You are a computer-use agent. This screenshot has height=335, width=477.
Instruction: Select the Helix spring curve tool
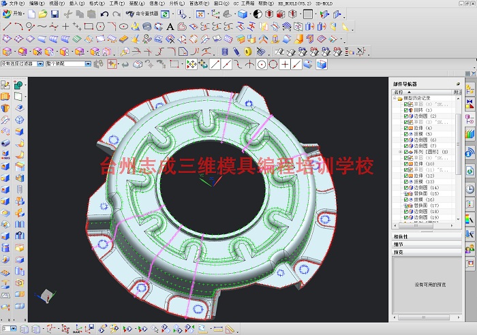tap(147, 27)
